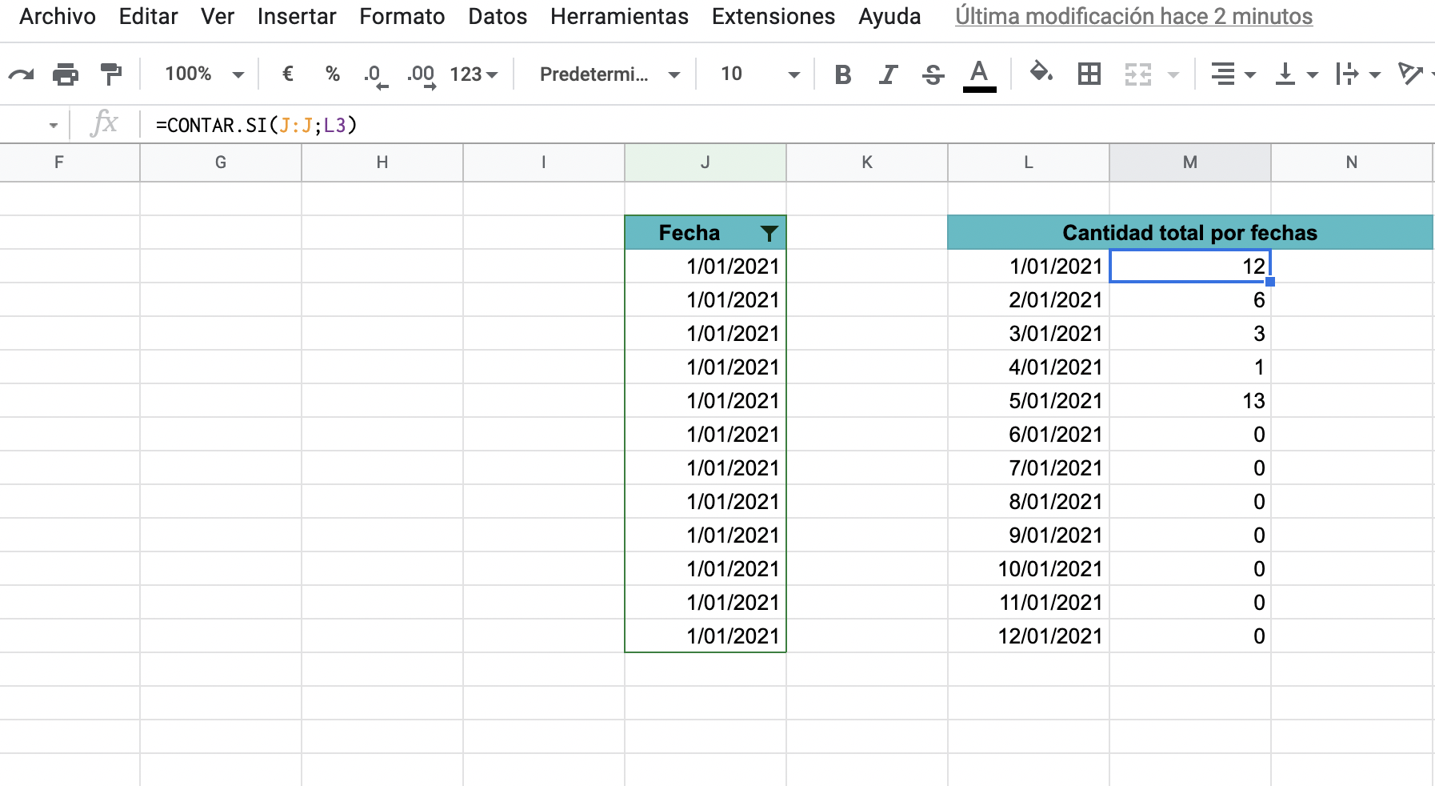
Task: Toggle bold formatting
Action: 842,74
